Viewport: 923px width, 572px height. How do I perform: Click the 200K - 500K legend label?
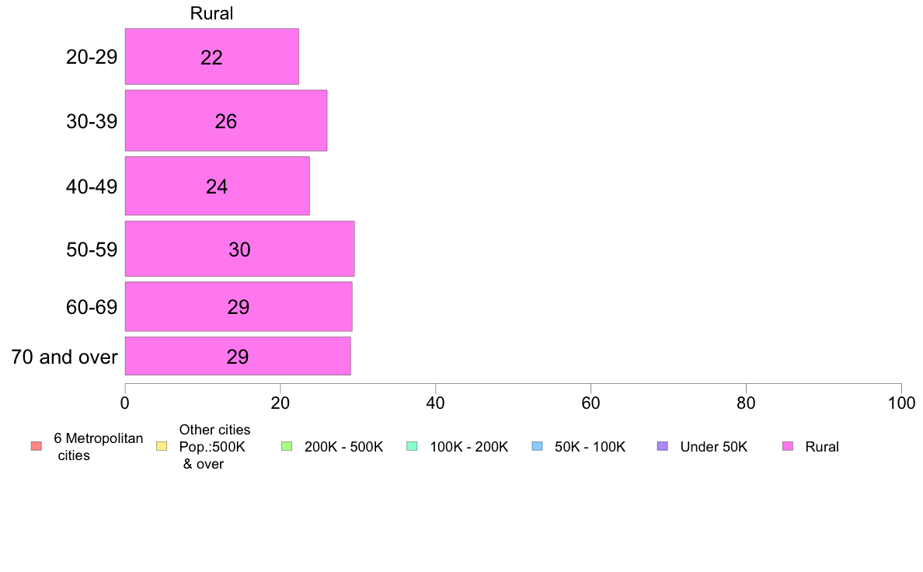pos(343,447)
